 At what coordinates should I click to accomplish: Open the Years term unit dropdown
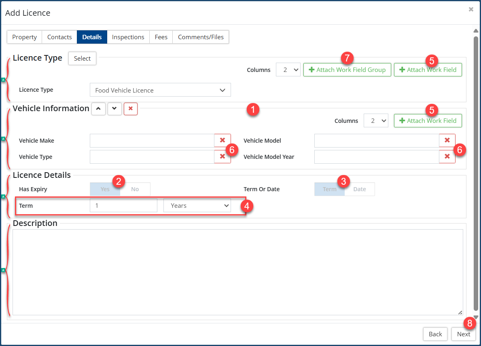(197, 206)
